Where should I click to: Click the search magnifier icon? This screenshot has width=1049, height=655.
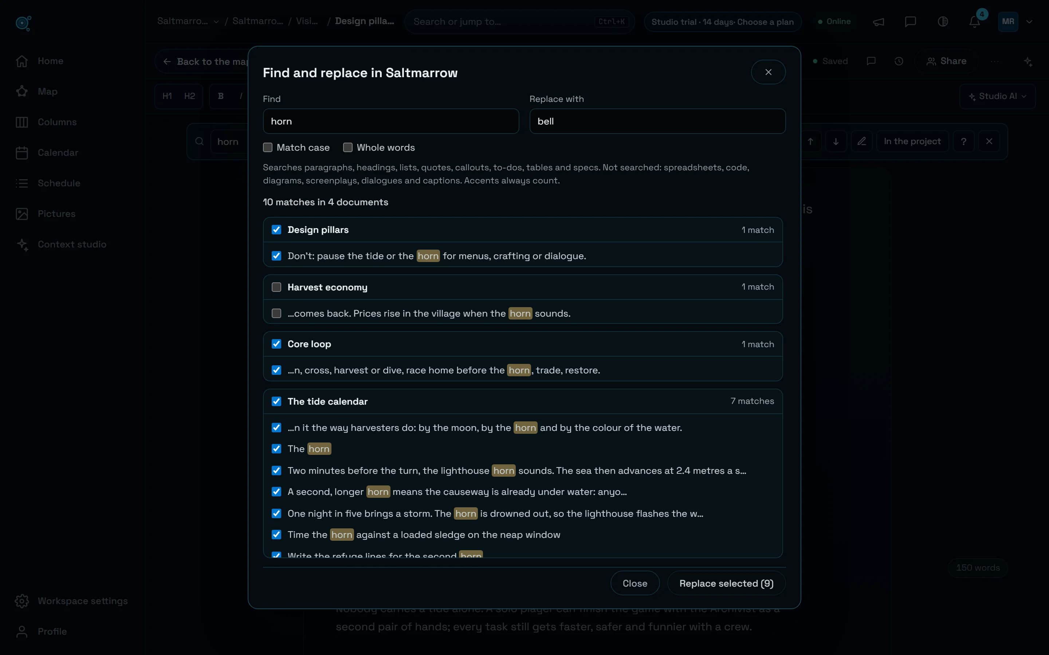pos(199,141)
